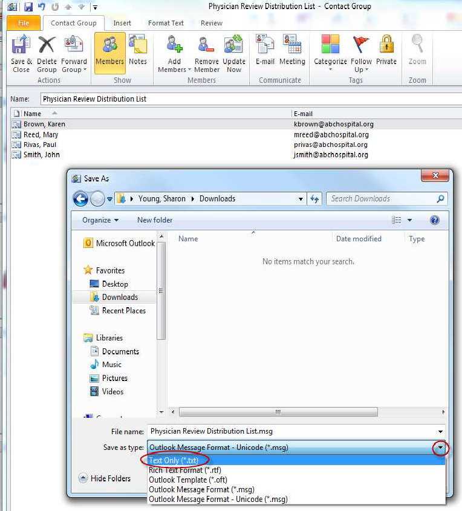The width and height of the screenshot is (462, 511).
Task: Click the Meeting ribbon icon
Action: (x=292, y=51)
